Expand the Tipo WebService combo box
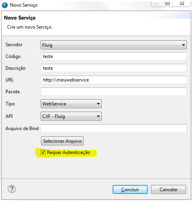 coord(71,104)
